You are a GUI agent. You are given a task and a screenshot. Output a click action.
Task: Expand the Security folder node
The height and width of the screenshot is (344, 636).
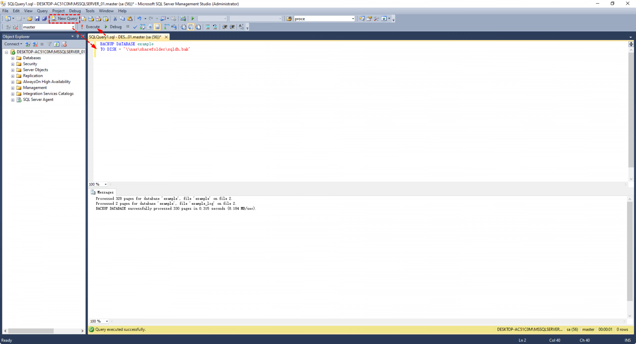pyautogui.click(x=13, y=64)
